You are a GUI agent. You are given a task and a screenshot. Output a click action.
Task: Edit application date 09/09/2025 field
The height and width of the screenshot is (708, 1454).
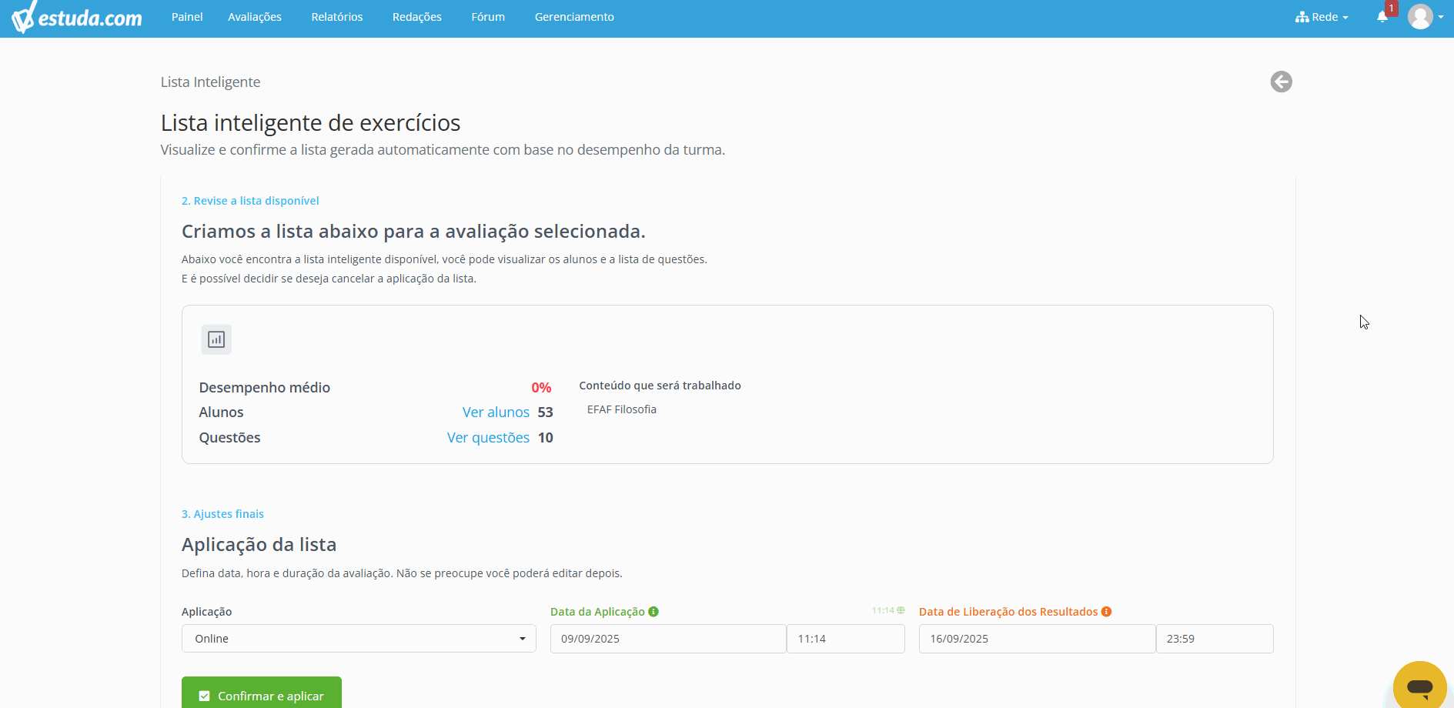tap(668, 639)
